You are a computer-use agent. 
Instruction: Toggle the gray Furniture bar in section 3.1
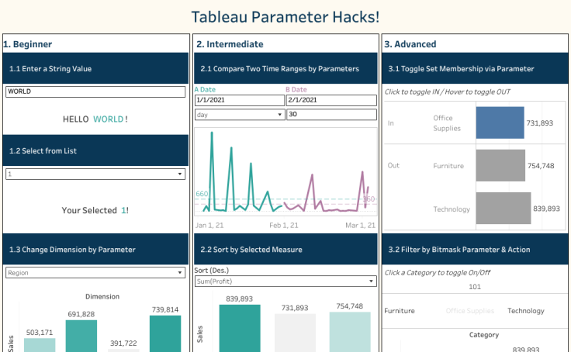tap(500, 166)
